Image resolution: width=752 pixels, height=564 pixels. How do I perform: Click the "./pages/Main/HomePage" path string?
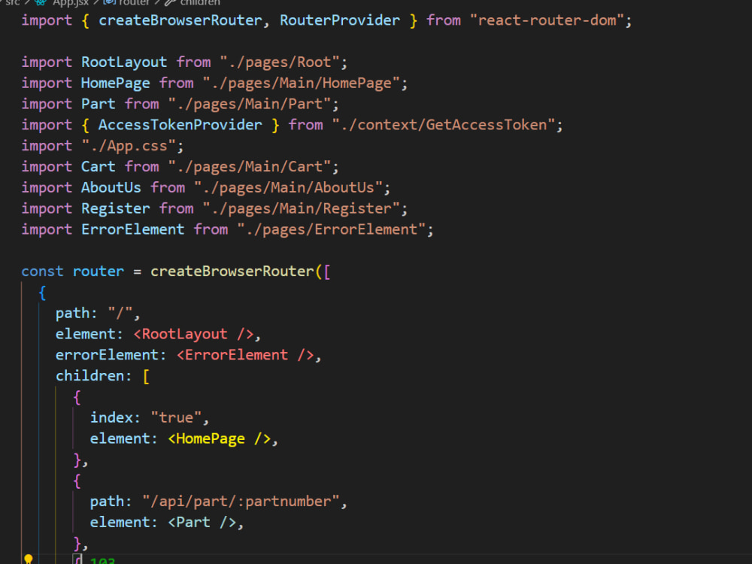302,83
